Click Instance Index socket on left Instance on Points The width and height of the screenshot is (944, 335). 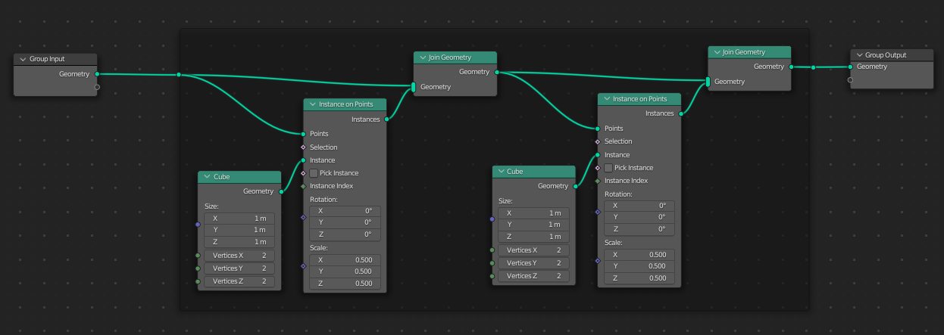click(303, 186)
